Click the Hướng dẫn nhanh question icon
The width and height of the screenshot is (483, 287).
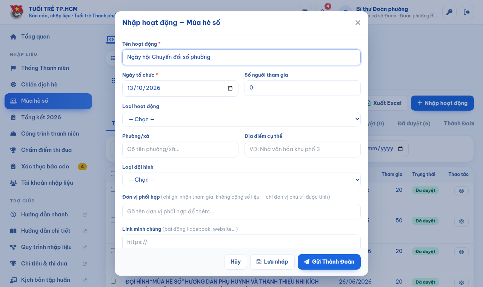[x=13, y=214]
